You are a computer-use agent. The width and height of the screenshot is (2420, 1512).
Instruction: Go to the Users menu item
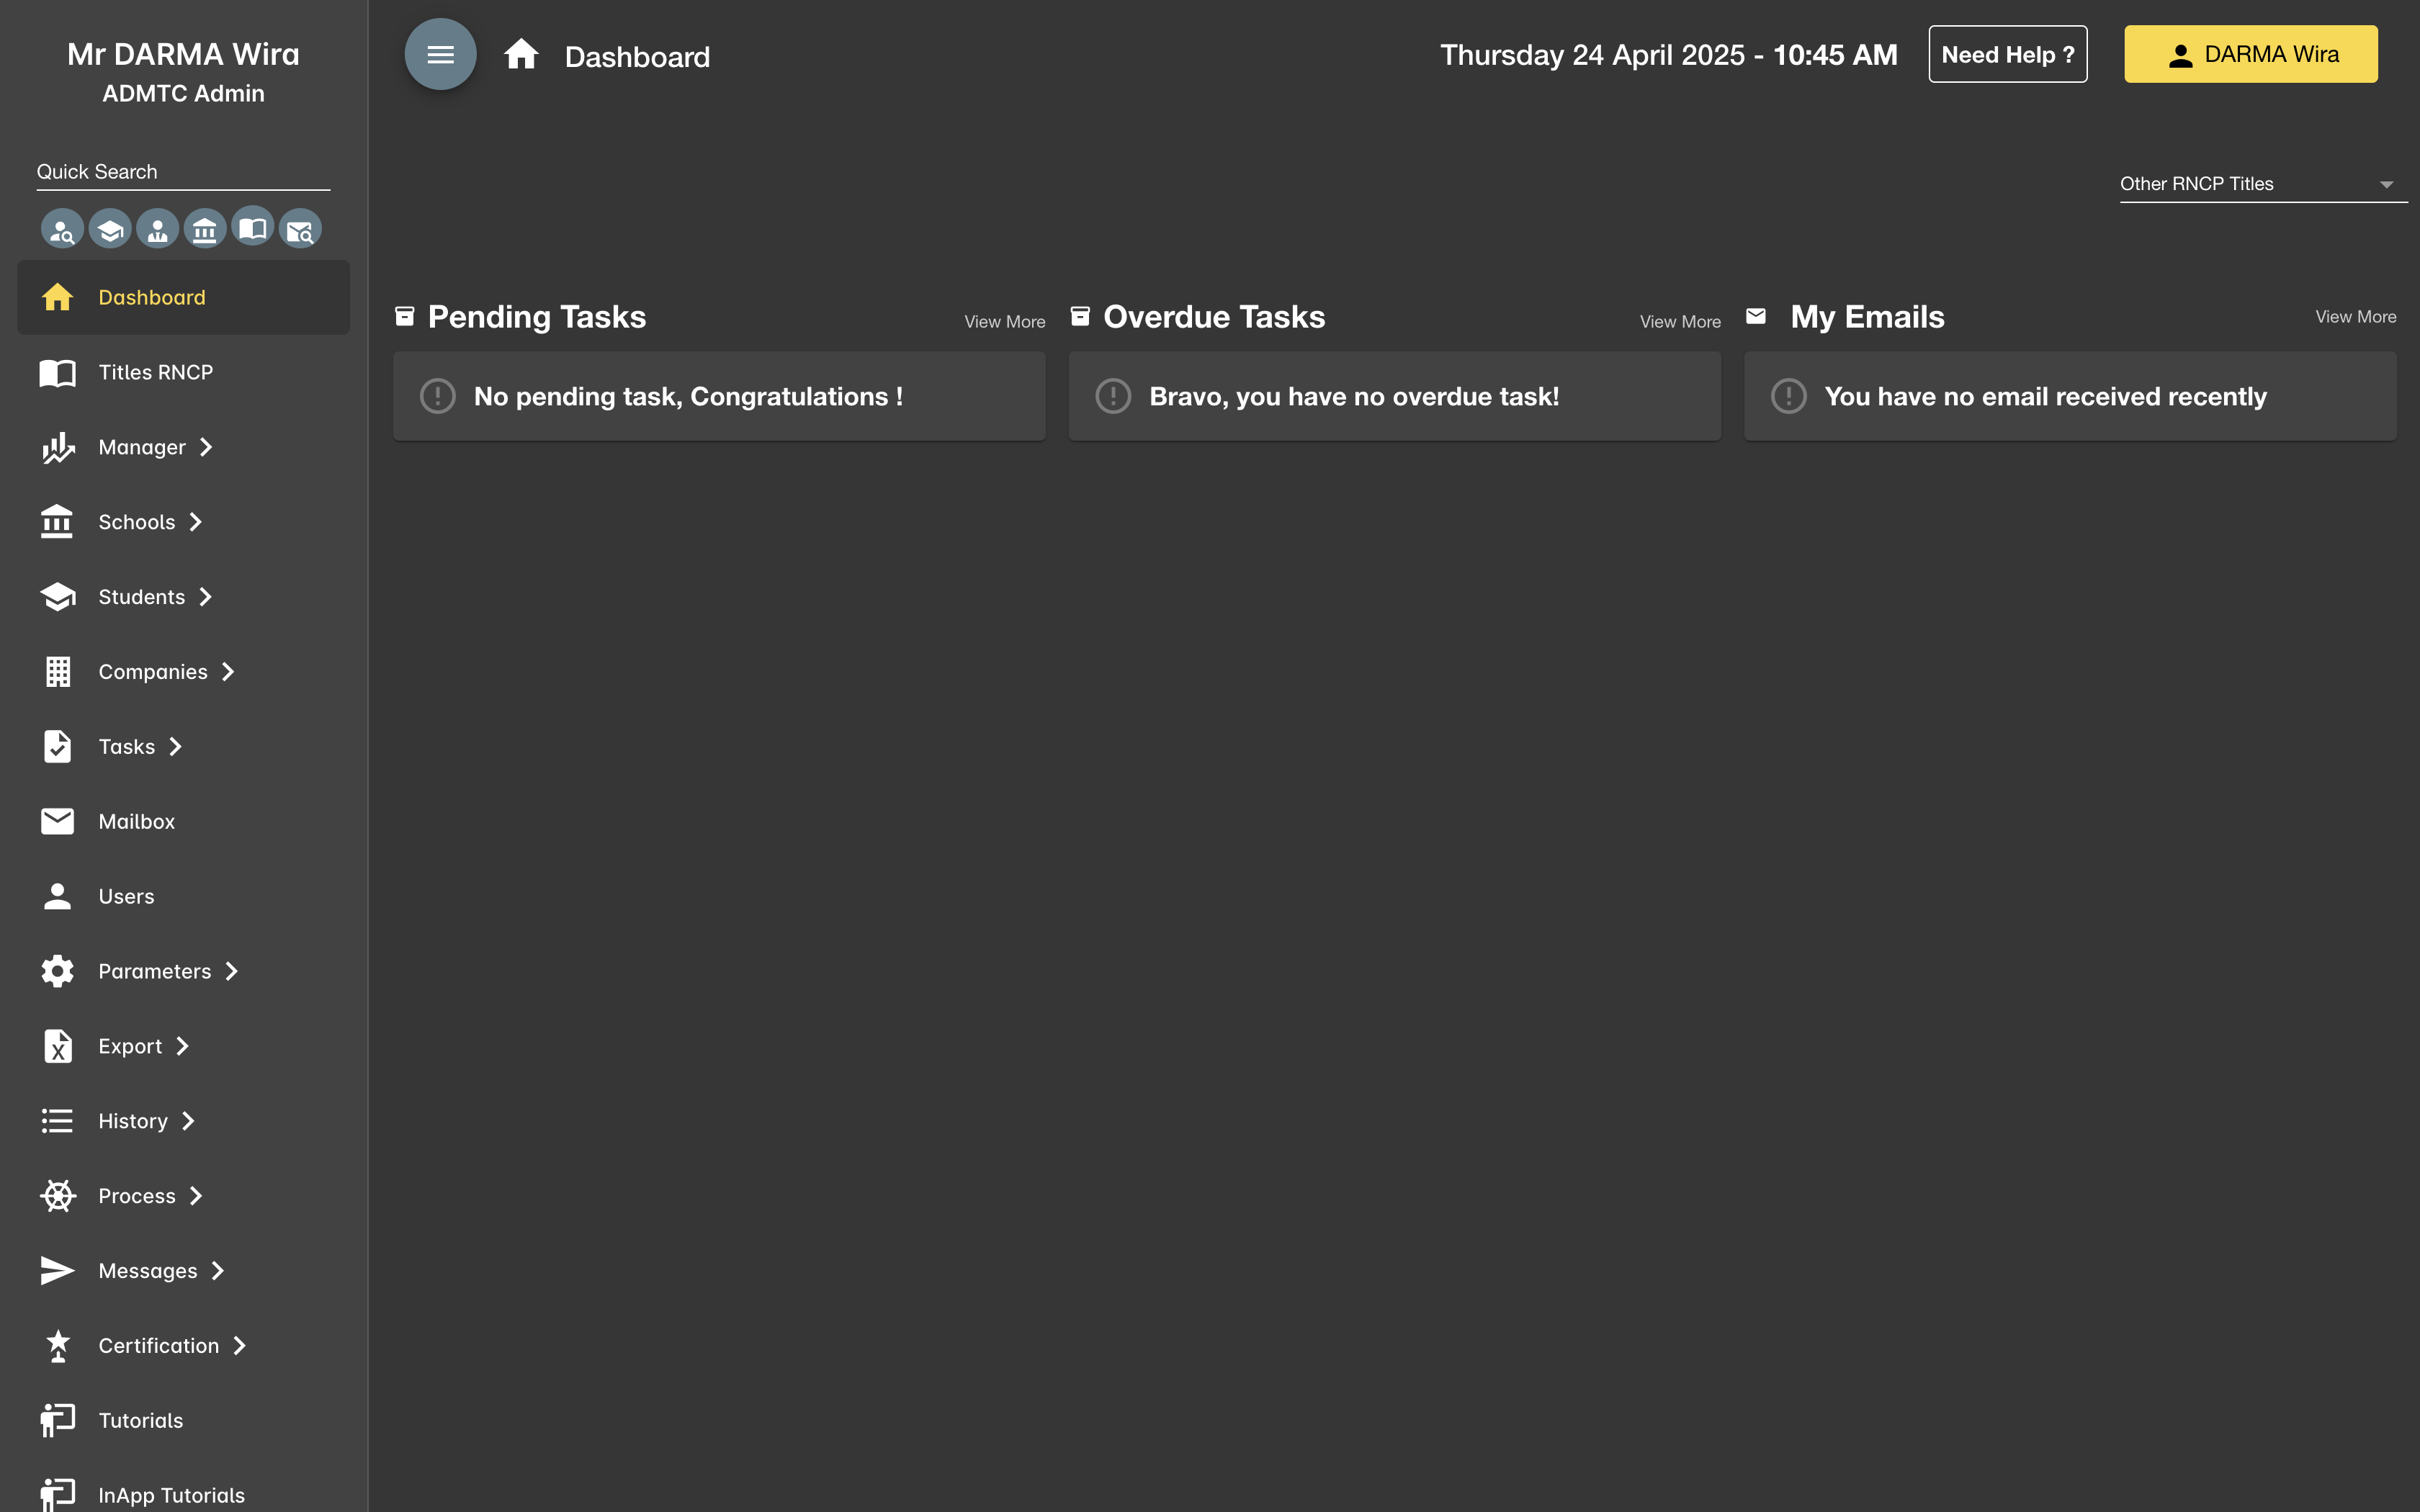coord(126,896)
